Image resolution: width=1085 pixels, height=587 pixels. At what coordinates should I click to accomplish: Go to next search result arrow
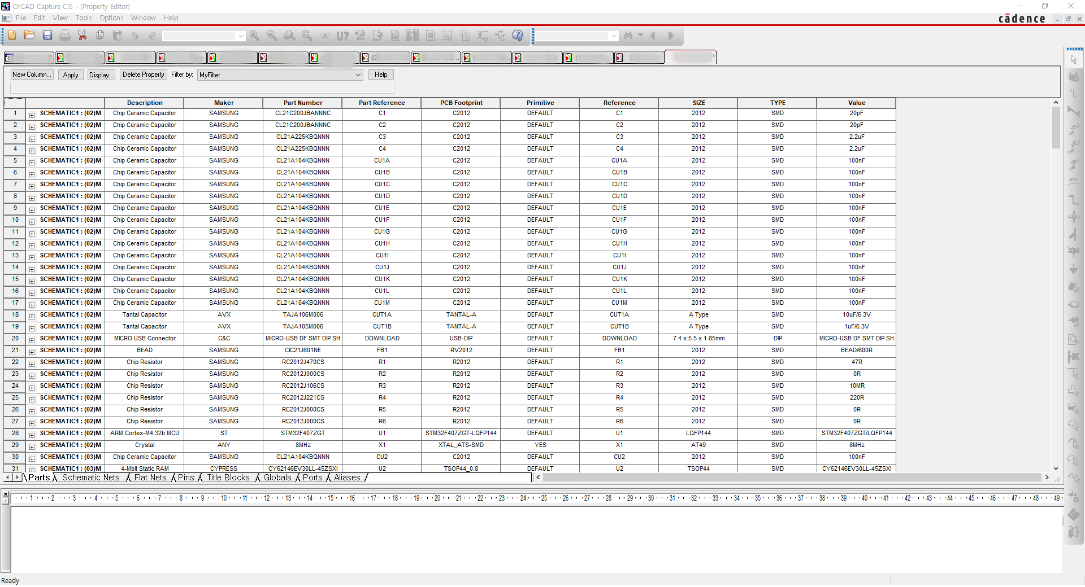(671, 36)
